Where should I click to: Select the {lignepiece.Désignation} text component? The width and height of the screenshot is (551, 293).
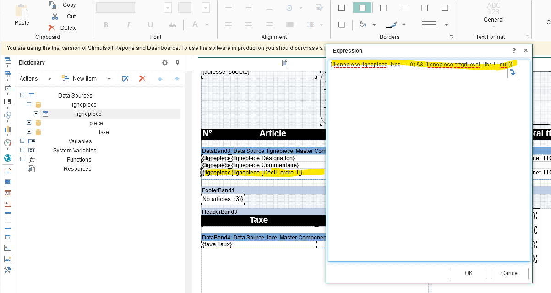[263, 158]
